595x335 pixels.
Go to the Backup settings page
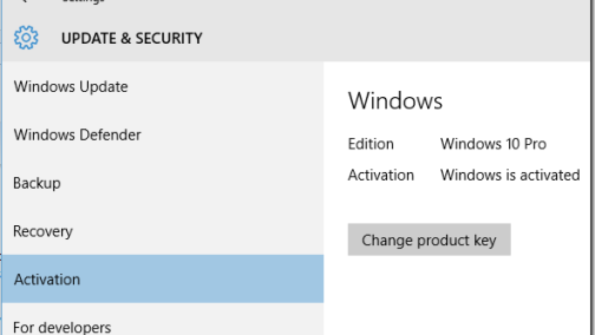click(37, 183)
